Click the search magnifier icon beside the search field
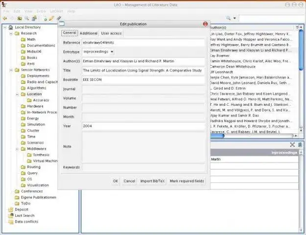This screenshot has width=306, height=235. [228, 18]
